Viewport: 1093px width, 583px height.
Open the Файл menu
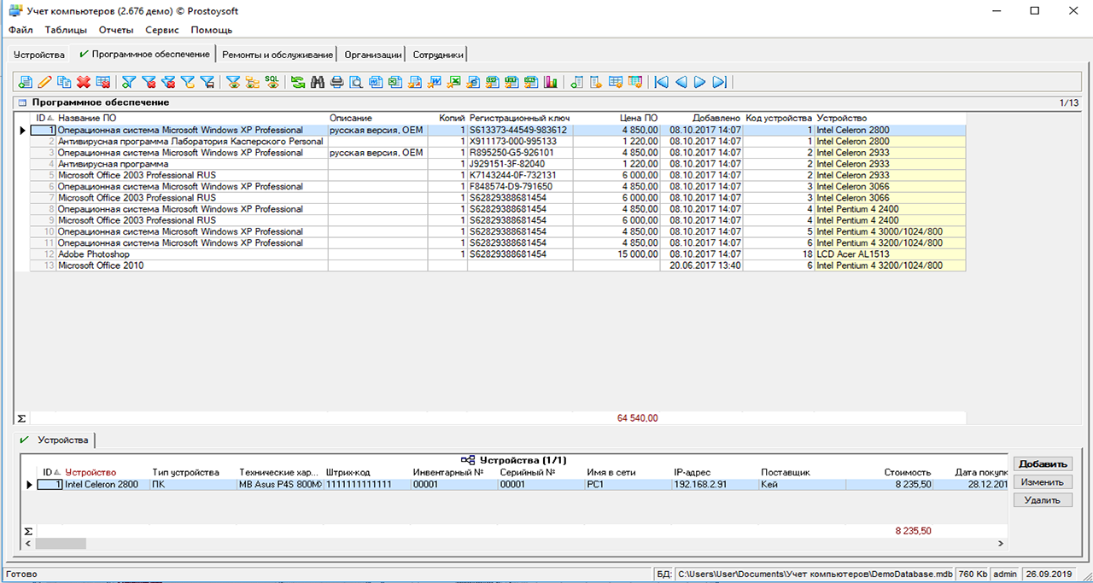pyautogui.click(x=20, y=30)
